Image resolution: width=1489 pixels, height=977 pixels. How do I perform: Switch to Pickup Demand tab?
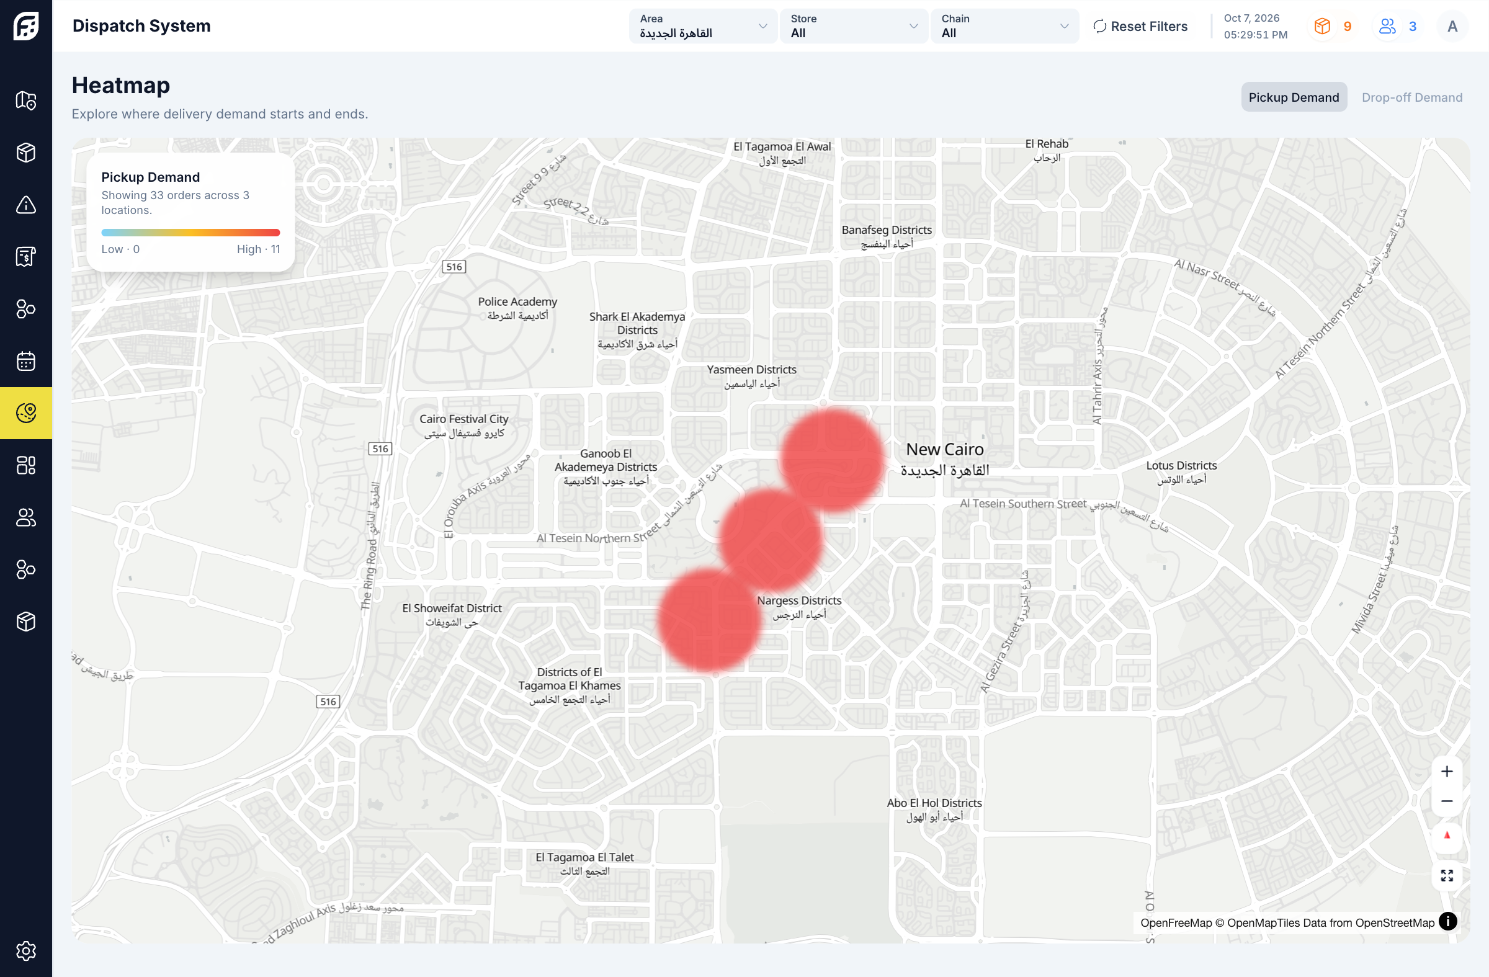pyautogui.click(x=1293, y=97)
